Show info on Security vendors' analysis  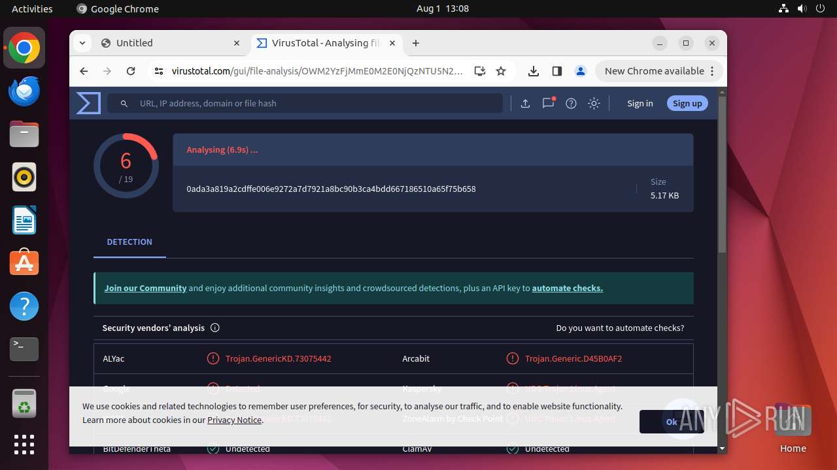[x=215, y=328]
